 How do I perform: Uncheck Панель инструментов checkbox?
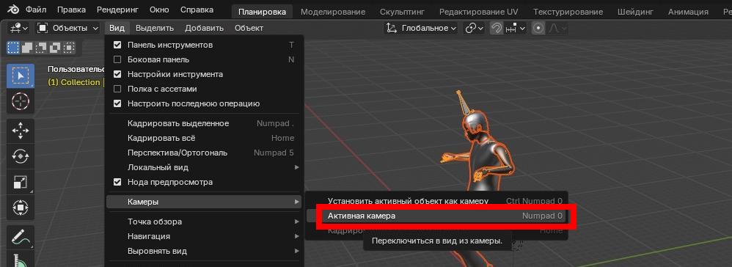(117, 45)
